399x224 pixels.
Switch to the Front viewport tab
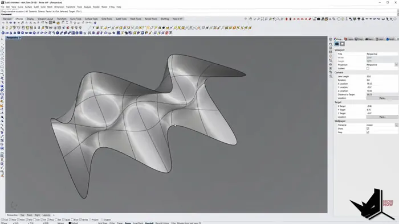pyautogui.click(x=30, y=215)
